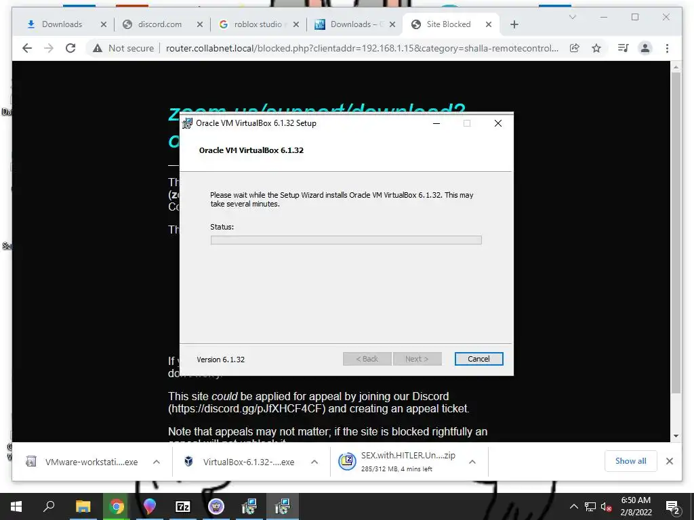Viewport: 694px width, 520px height.
Task: Reload the blocked page
Action: click(x=70, y=48)
